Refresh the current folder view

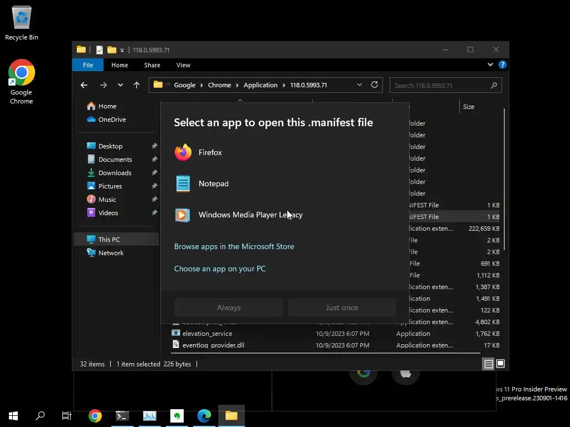point(375,85)
